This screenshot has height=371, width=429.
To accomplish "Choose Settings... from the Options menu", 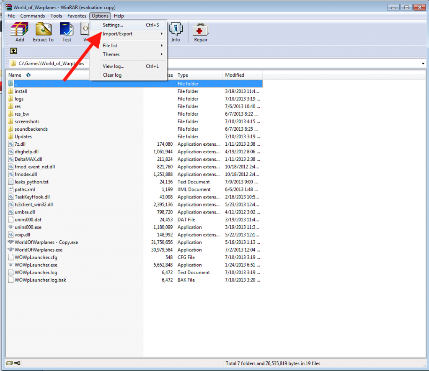I will [x=128, y=25].
